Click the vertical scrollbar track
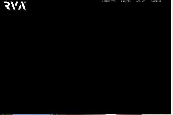 click(x=172, y=58)
